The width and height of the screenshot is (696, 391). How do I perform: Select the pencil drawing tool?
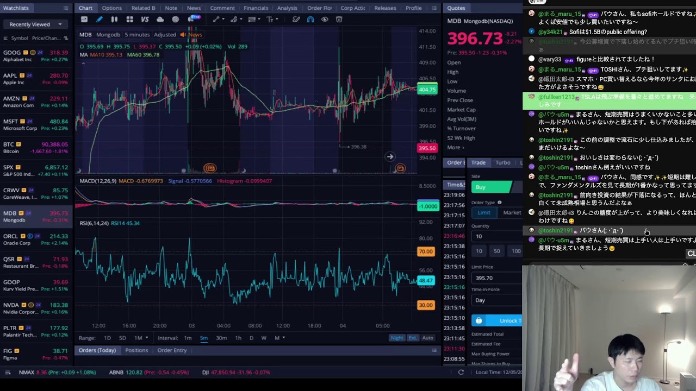[x=99, y=20]
